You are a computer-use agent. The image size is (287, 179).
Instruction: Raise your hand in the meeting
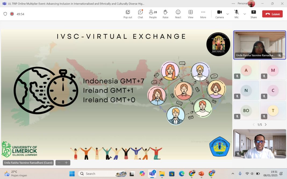165,14
